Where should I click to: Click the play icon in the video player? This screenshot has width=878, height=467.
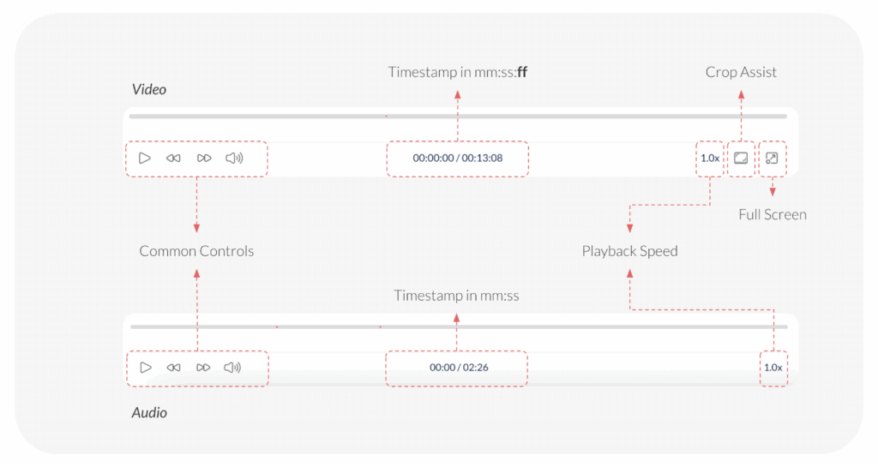[145, 158]
